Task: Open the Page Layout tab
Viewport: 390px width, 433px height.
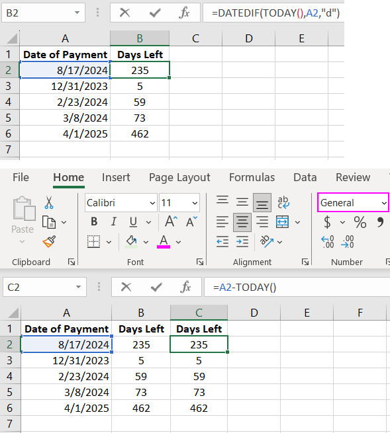Action: (179, 177)
